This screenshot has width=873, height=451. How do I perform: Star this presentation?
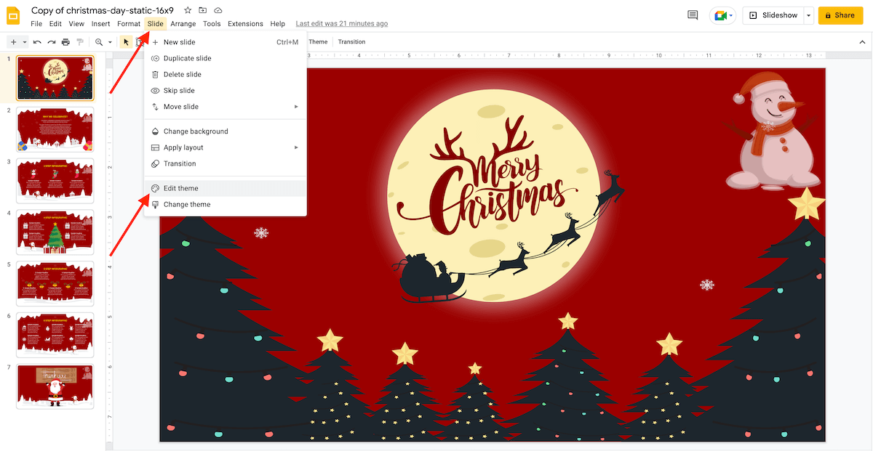188,10
